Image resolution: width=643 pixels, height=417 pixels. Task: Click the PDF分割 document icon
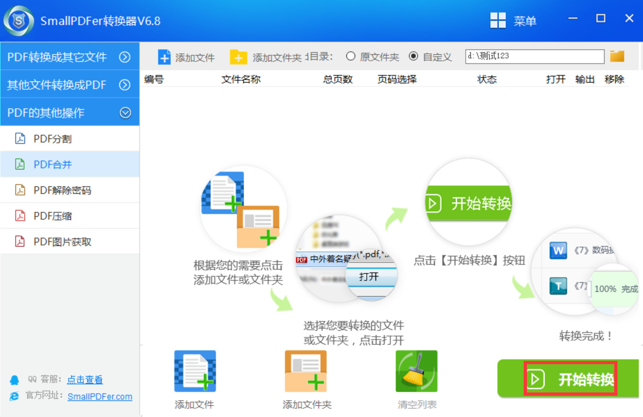click(x=20, y=139)
